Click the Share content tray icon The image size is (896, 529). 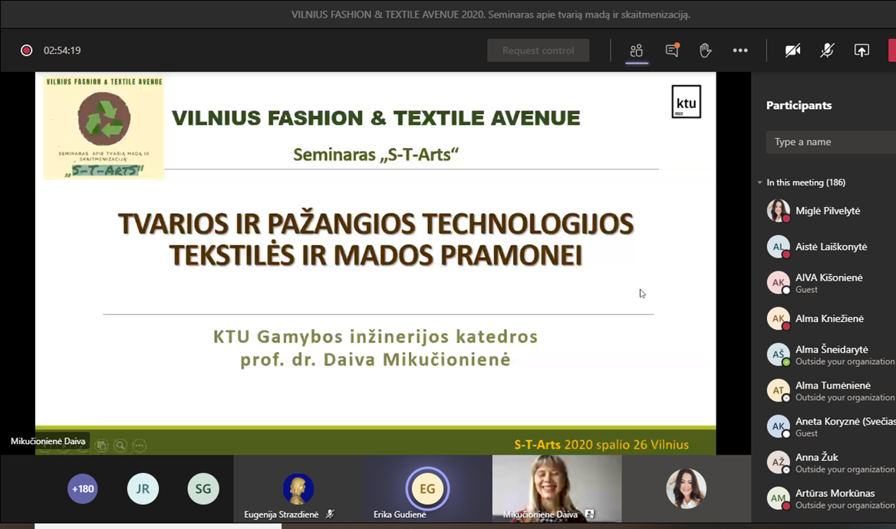point(861,51)
